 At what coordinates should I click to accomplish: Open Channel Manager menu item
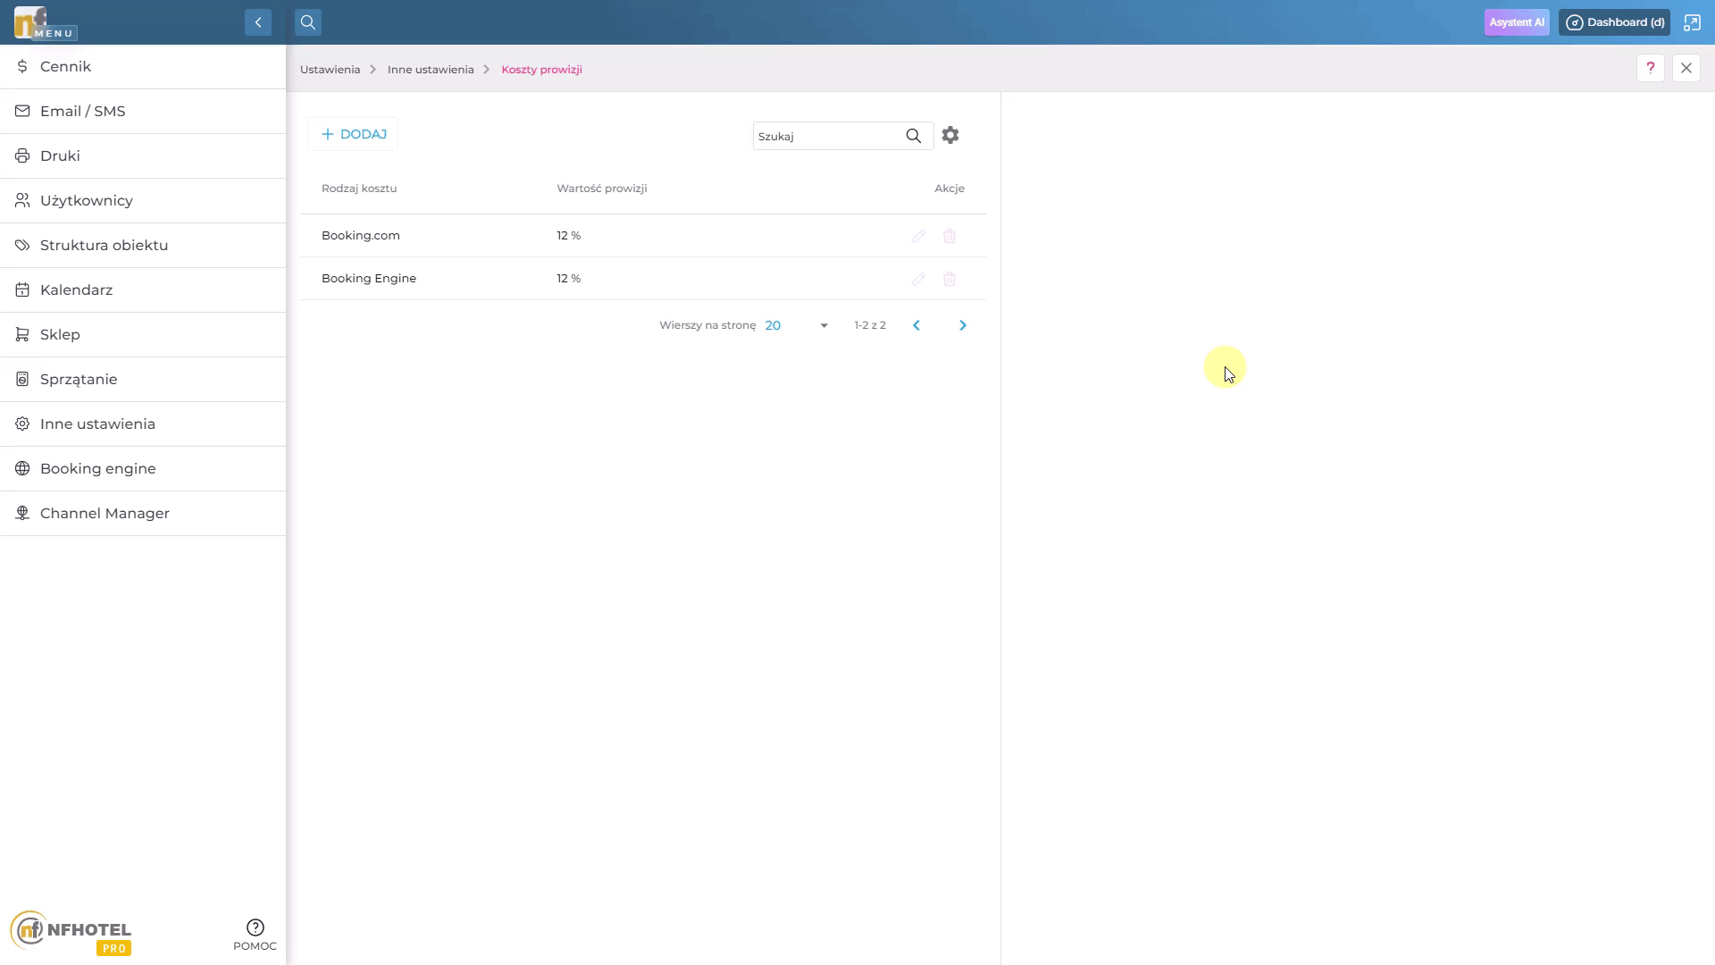(105, 513)
